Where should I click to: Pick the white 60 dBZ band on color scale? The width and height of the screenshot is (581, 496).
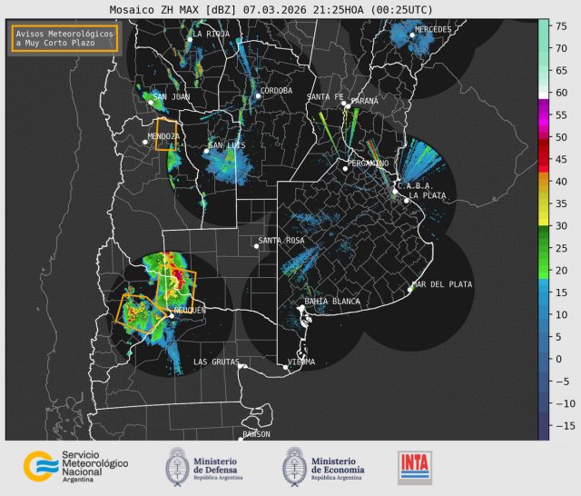tap(544, 93)
